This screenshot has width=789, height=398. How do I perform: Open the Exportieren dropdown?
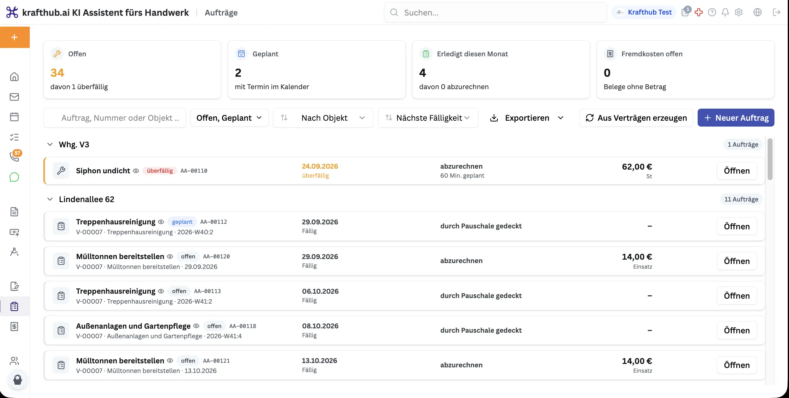[527, 118]
